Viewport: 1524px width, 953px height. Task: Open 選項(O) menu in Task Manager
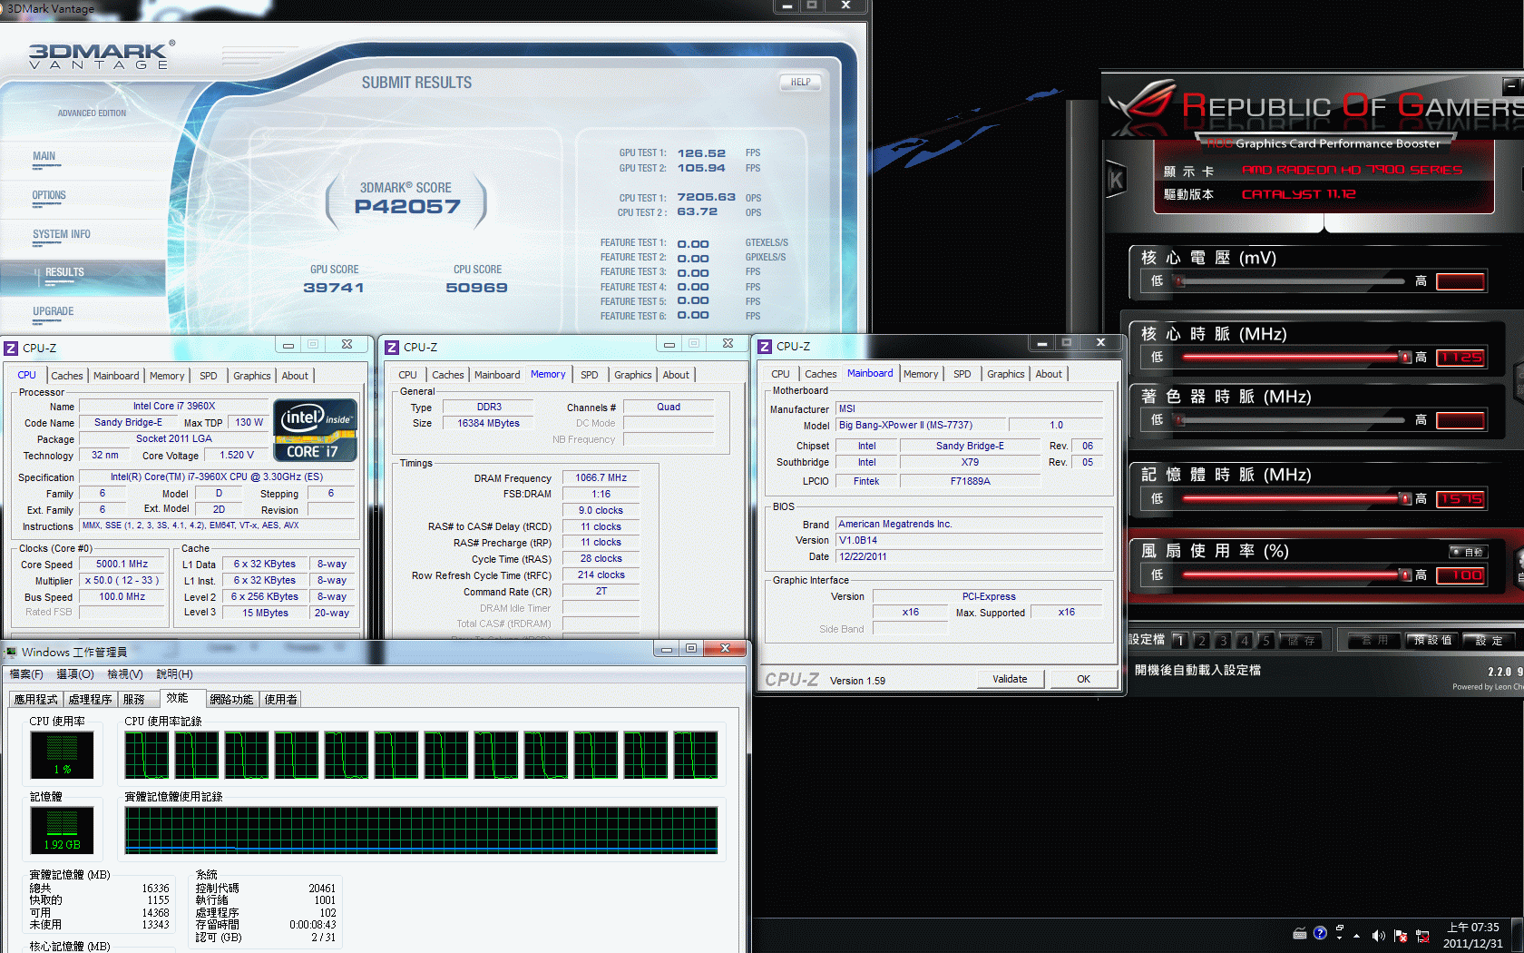click(x=75, y=674)
